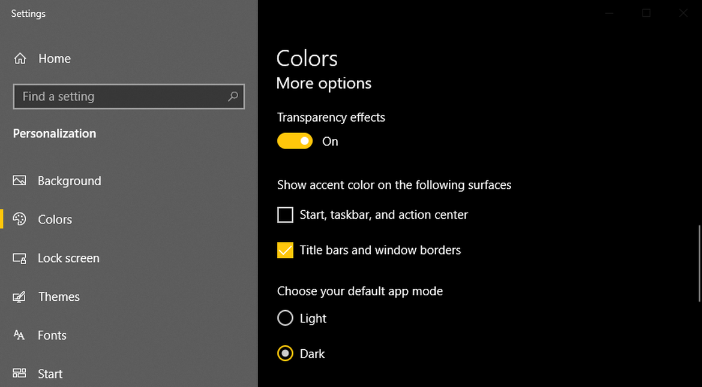Uncheck Title bars and window borders
The width and height of the screenshot is (702, 387).
[285, 250]
